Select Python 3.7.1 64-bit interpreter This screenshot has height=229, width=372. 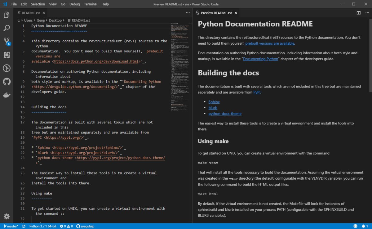tap(43, 226)
